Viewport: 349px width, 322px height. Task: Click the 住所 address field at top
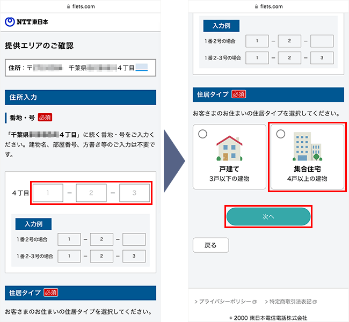pos(81,68)
